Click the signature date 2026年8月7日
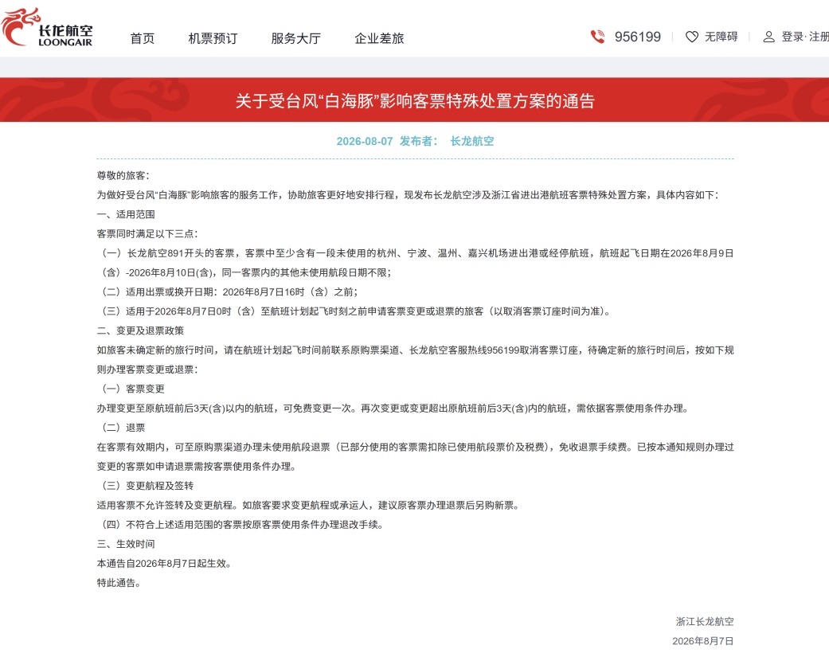Screen dimensions: 829x657 point(702,641)
